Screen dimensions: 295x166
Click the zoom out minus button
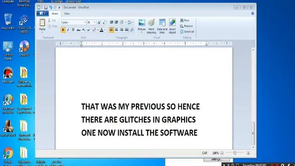pyautogui.click(x=222, y=153)
